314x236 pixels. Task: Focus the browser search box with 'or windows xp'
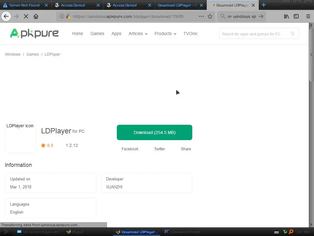click(242, 16)
